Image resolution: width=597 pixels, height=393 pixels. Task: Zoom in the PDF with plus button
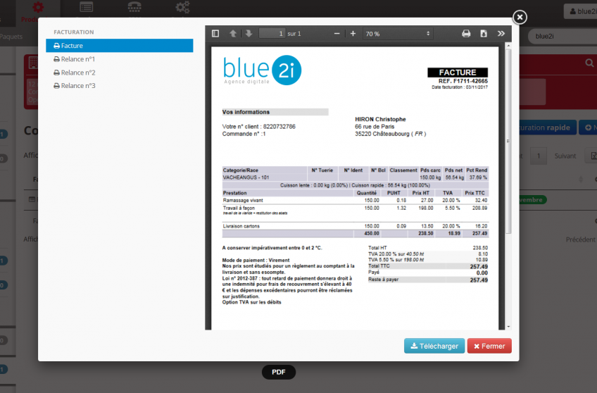353,34
